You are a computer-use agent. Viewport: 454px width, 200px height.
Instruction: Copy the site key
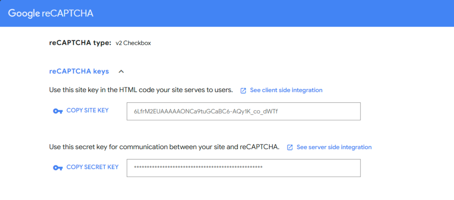click(x=87, y=111)
